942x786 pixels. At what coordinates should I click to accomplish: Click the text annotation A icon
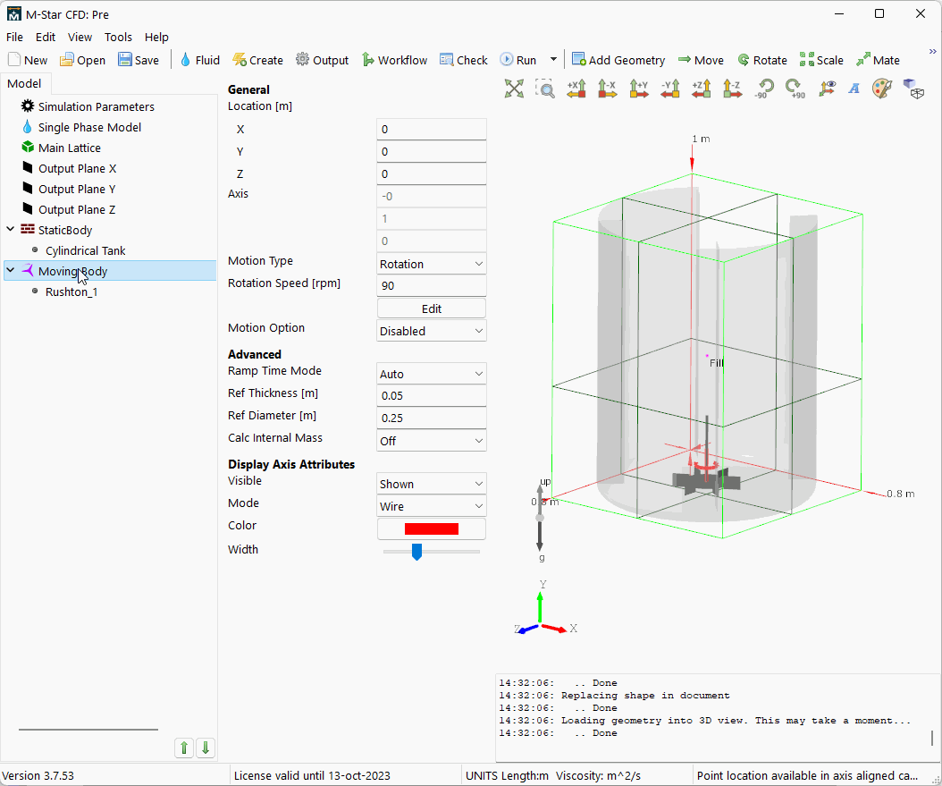coord(854,89)
